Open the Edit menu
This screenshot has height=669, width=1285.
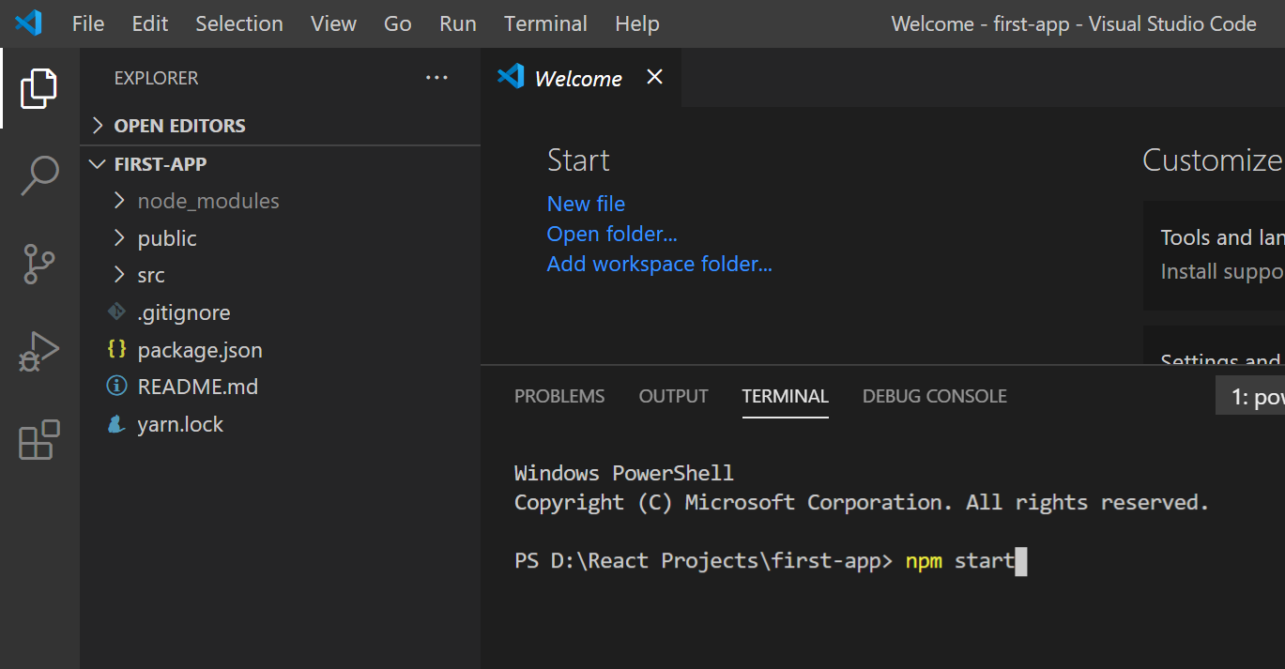150,23
